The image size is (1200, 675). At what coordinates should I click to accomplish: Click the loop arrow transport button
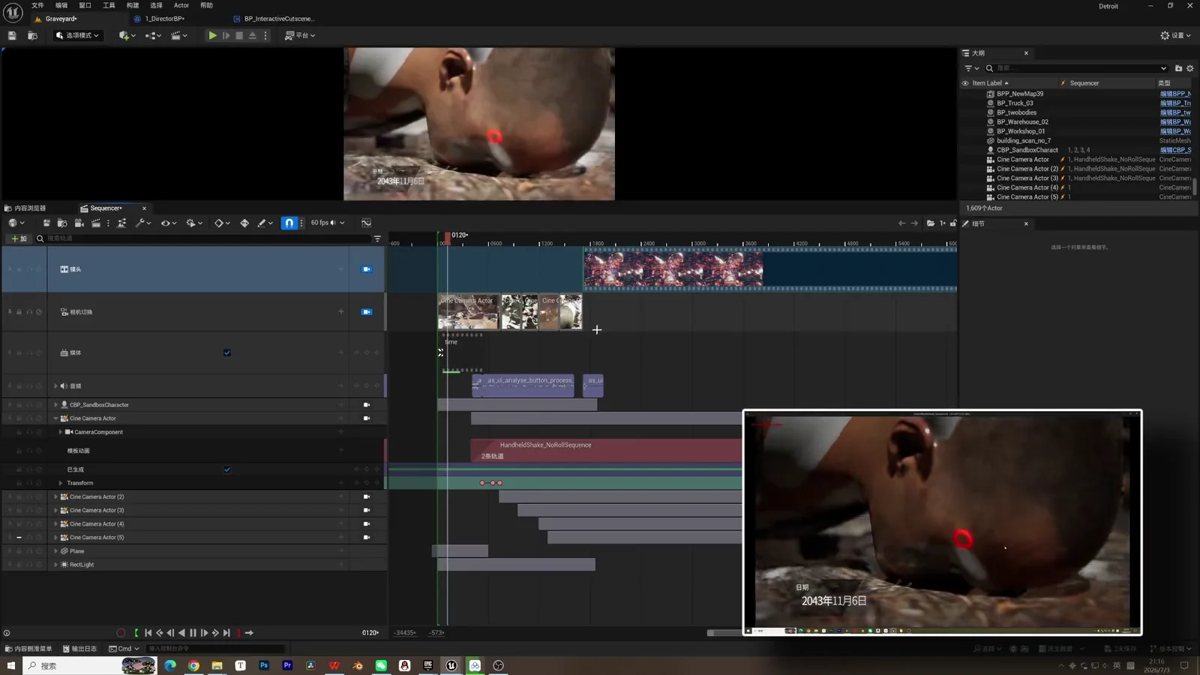249,633
